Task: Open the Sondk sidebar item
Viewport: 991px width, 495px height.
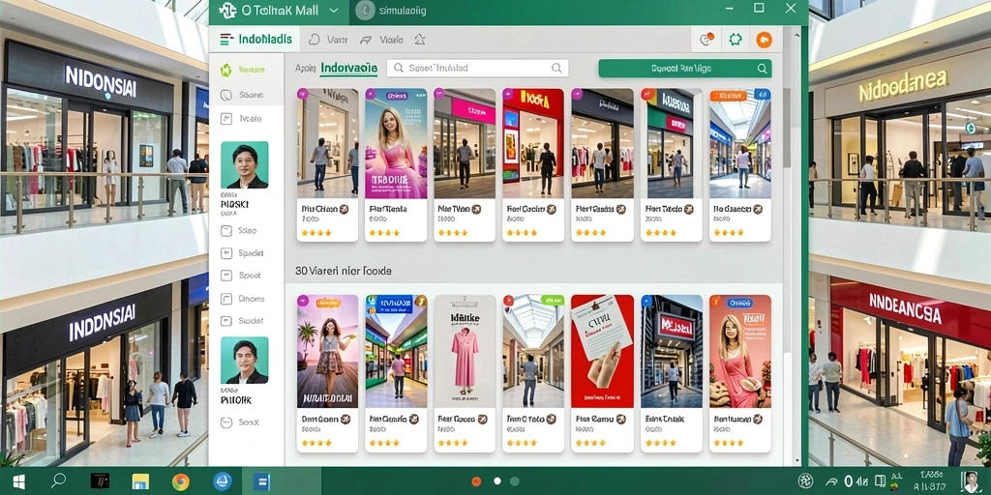Action: [x=240, y=422]
